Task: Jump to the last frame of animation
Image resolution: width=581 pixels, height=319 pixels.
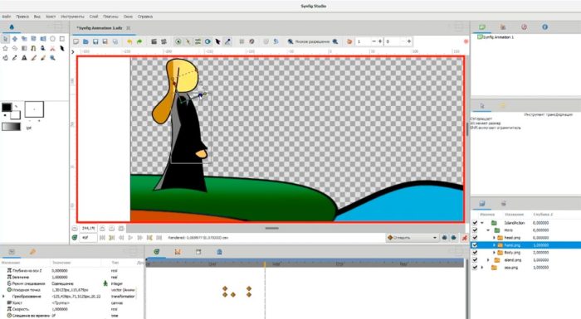Action: click(159, 238)
